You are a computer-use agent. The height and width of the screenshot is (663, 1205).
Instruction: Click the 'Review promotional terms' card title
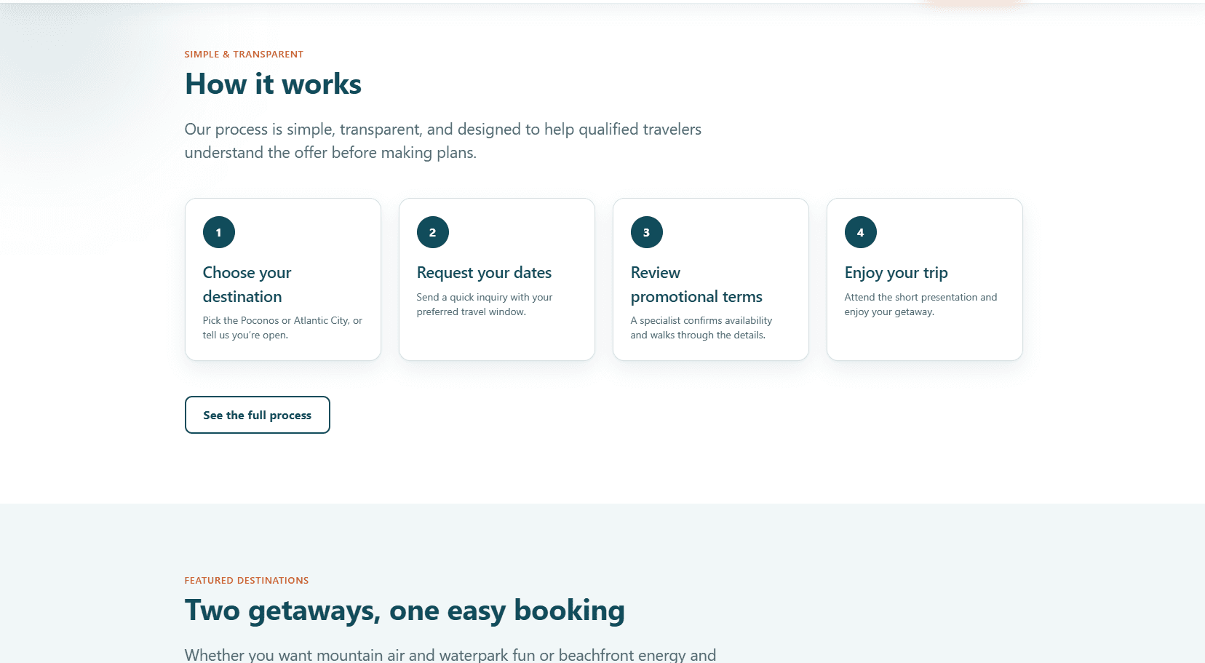(x=696, y=285)
